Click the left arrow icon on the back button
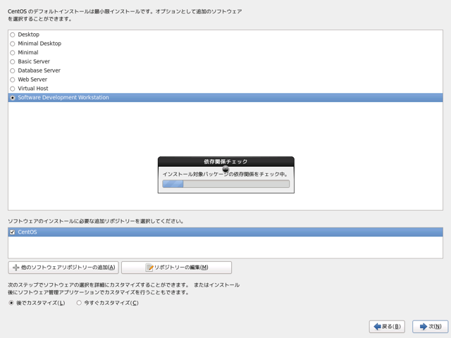The width and height of the screenshot is (451, 338). 378,327
